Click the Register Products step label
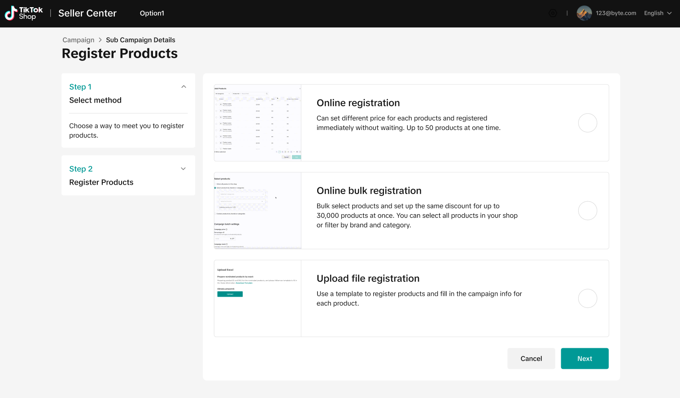Image resolution: width=680 pixels, height=398 pixels. [x=101, y=182]
